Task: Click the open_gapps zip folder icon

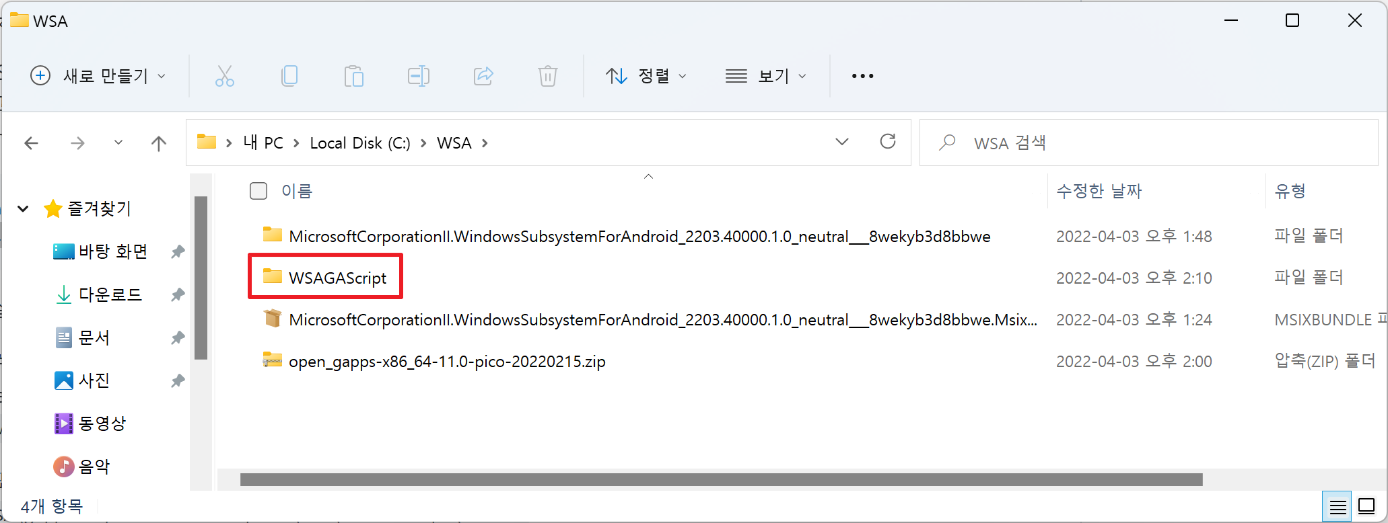Action: (x=273, y=360)
